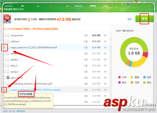Click the purple 音乐 legend swatch
The width and height of the screenshot is (157, 113).
pos(119,83)
